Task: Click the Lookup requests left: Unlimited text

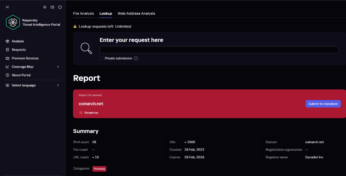Action: tap(105, 26)
